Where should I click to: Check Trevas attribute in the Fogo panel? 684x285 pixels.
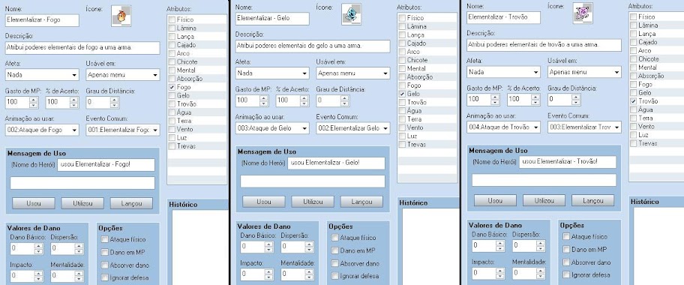pos(172,146)
